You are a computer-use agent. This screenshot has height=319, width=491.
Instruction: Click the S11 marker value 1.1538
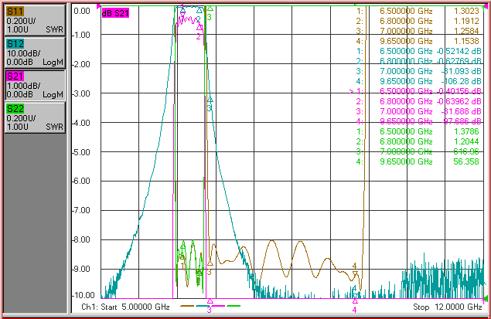[x=466, y=41]
